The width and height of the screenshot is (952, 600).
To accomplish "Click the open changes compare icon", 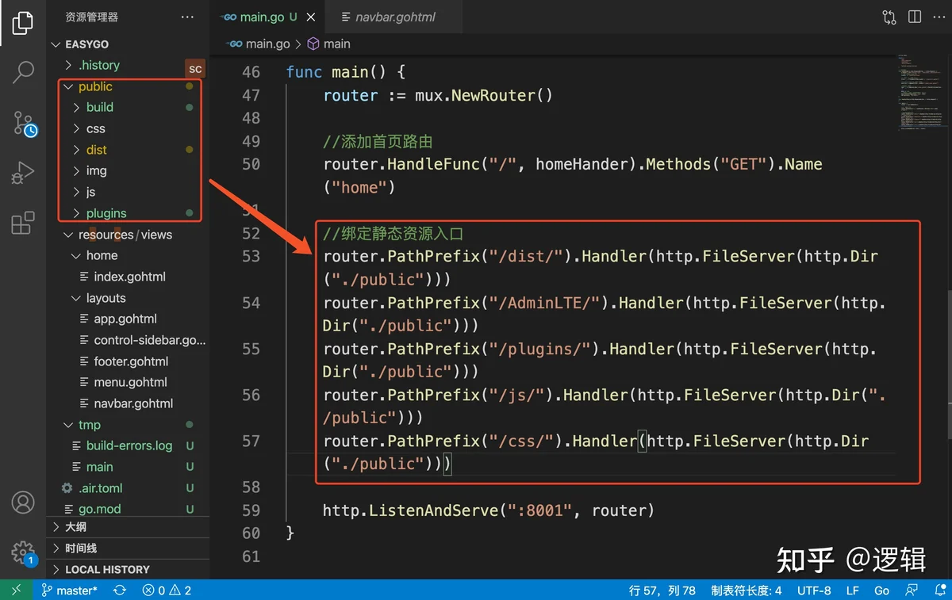I will [x=889, y=17].
